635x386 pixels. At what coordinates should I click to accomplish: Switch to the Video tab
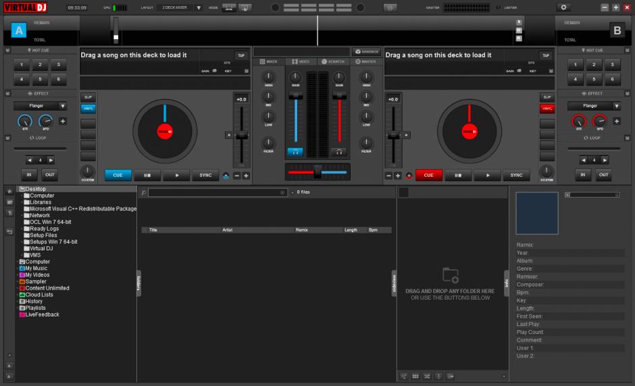[x=301, y=61]
